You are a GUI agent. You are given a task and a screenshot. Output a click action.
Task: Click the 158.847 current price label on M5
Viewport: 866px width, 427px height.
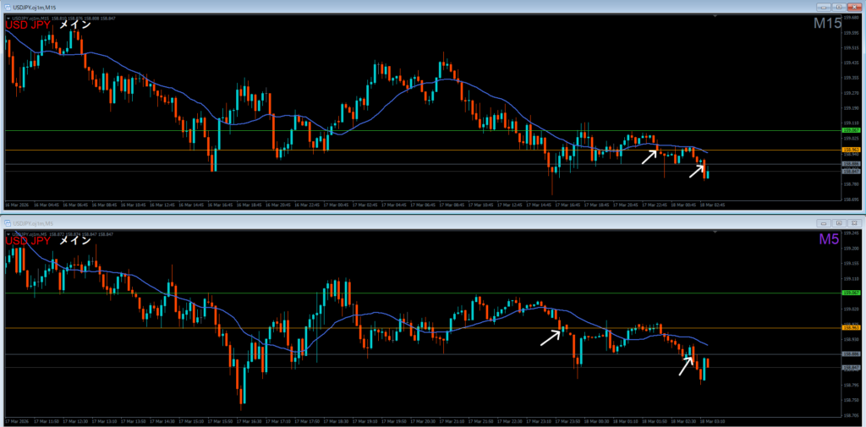[849, 367]
